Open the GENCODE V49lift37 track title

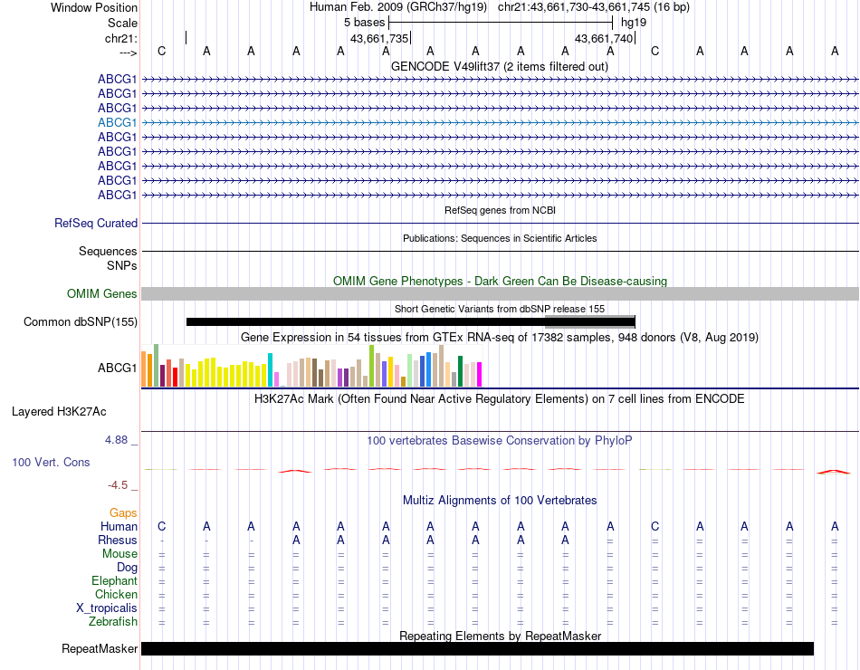click(499, 66)
